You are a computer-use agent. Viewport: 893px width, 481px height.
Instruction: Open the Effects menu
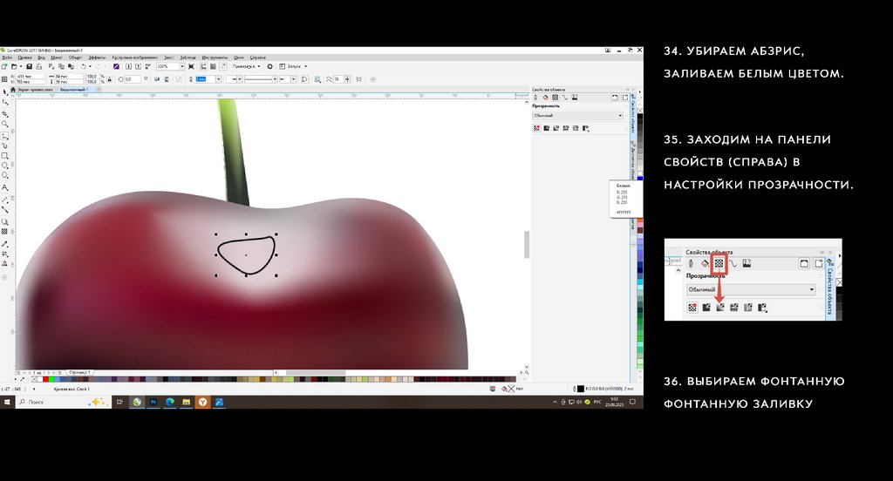click(98, 58)
